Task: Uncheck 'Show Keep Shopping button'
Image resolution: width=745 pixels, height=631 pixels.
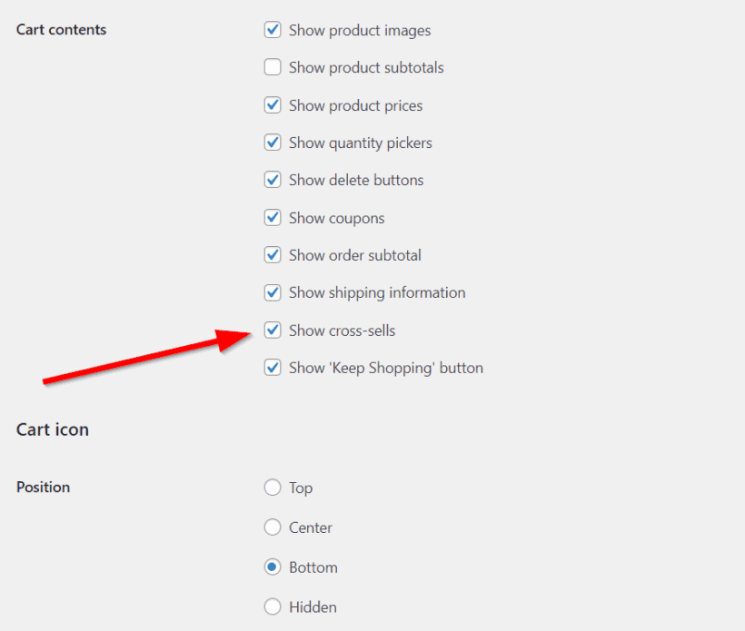Action: tap(273, 367)
